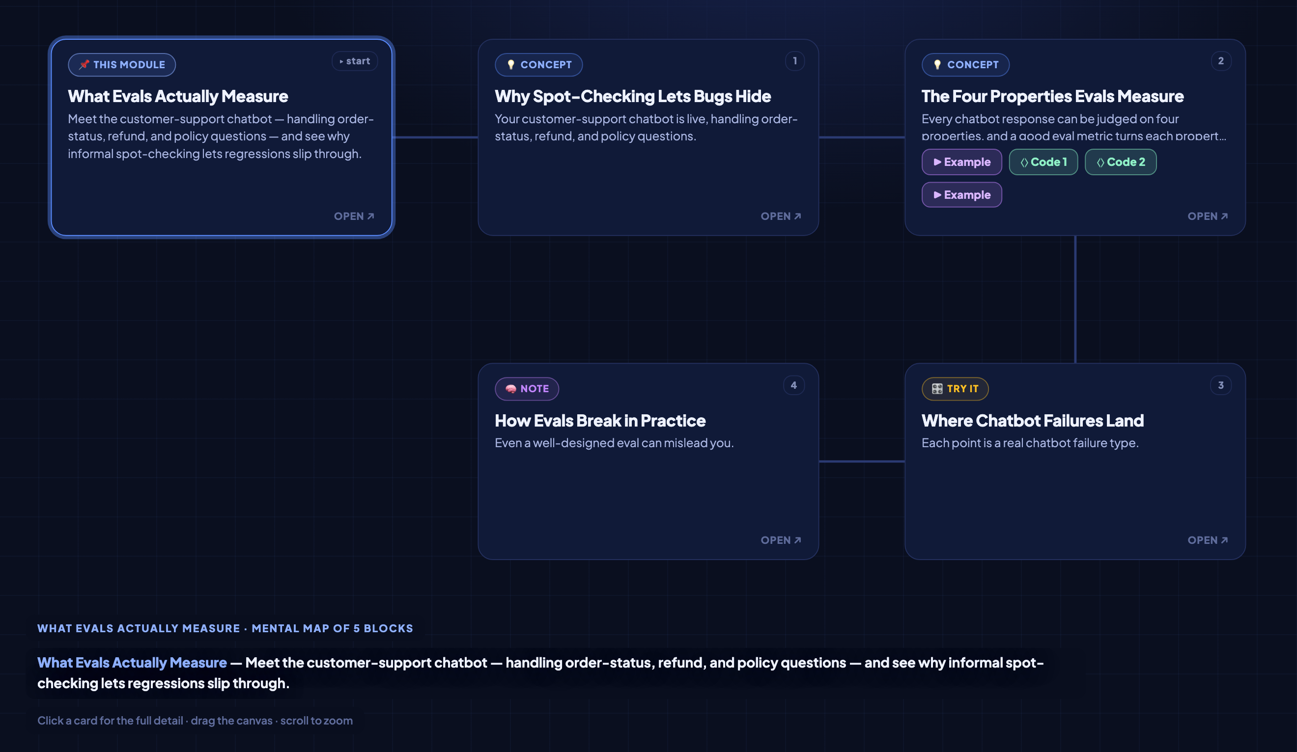1297x752 pixels.
Task: Click step number 2 badge
Action: [1221, 61]
